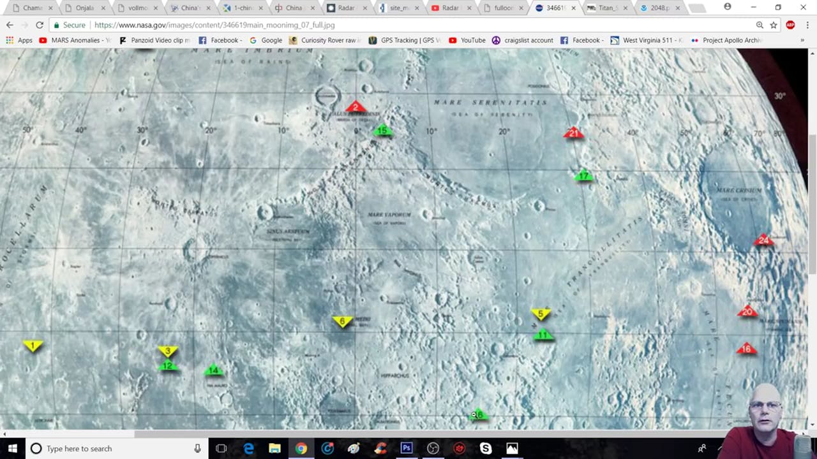Click the Task View taskbar icon
Image resolution: width=817 pixels, height=459 pixels.
221,448
